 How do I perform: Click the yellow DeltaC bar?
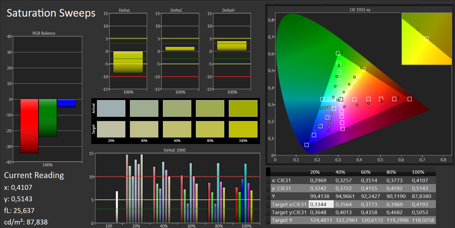tap(180, 49)
